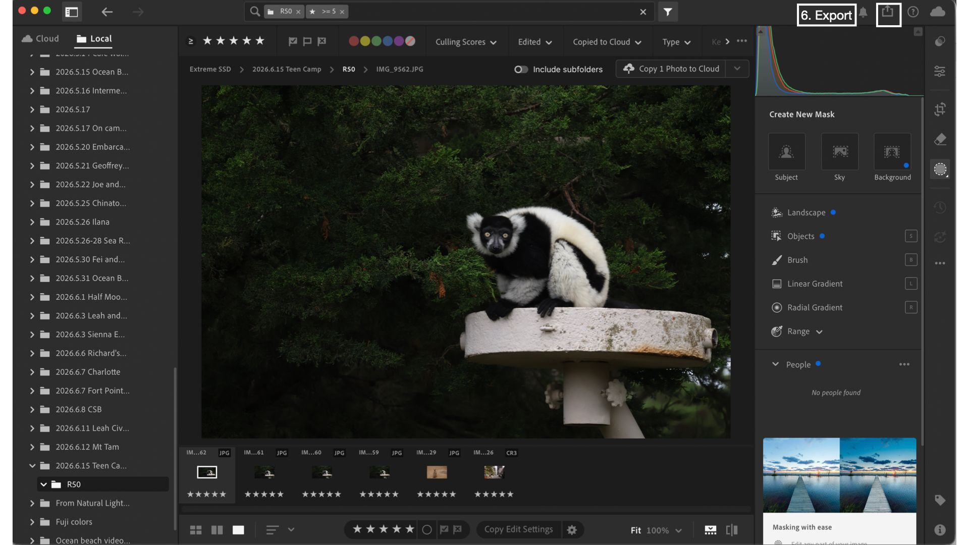Open Extreme SSD breadcrumb
969x545 pixels.
tap(210, 69)
